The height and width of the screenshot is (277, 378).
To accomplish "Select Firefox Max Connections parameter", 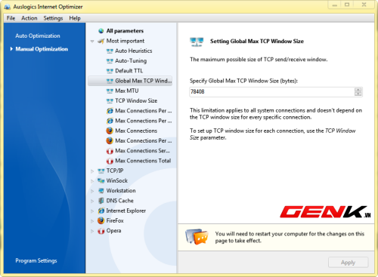I will pos(136,131).
